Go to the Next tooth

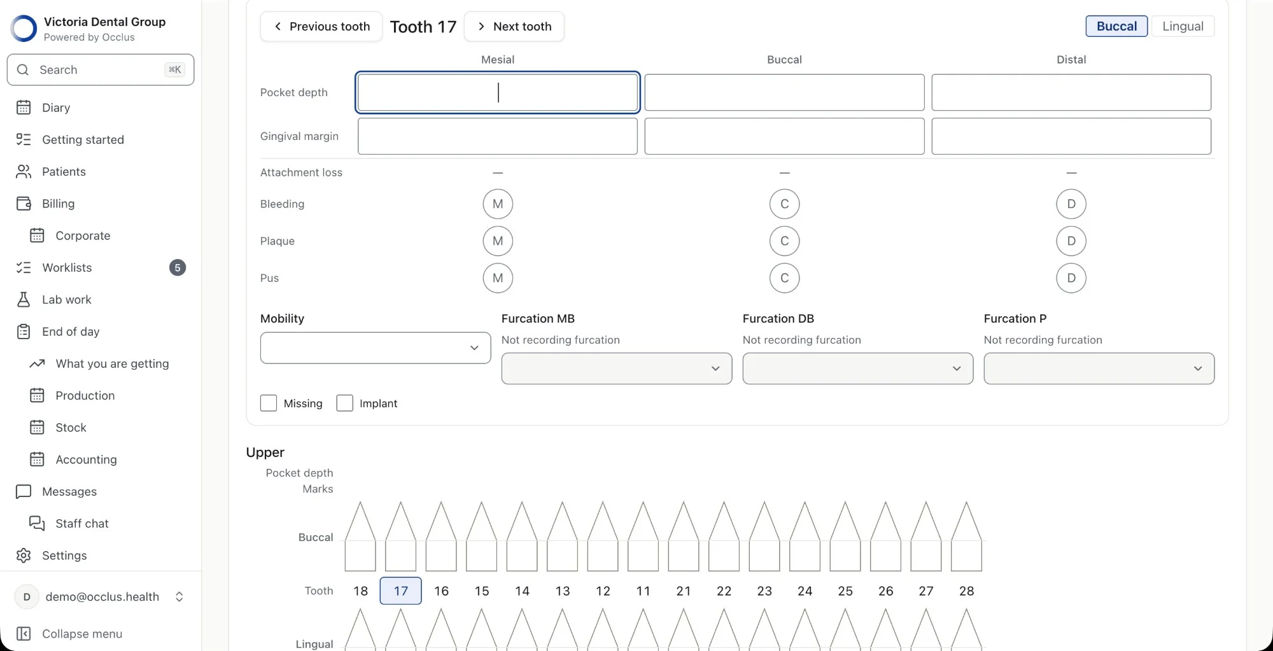[x=514, y=26]
